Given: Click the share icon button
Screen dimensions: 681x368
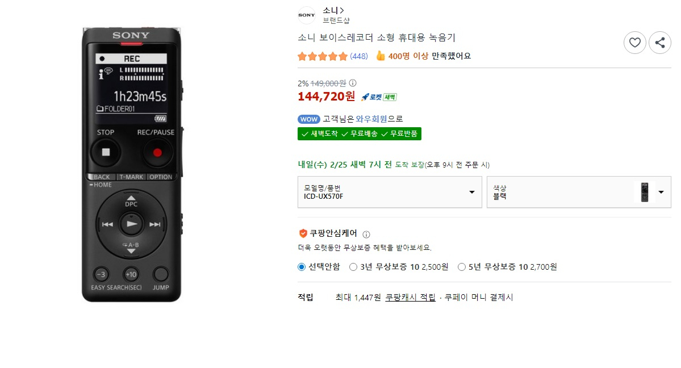Looking at the screenshot, I should 659,43.
